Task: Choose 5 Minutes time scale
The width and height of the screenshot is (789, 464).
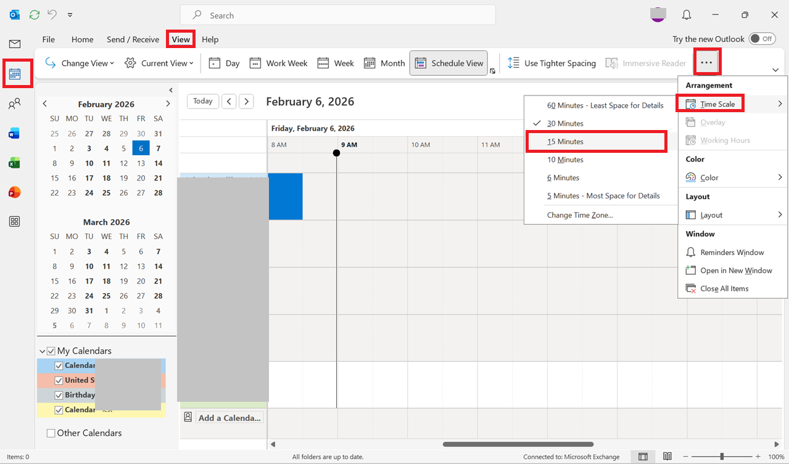Action: (601, 196)
